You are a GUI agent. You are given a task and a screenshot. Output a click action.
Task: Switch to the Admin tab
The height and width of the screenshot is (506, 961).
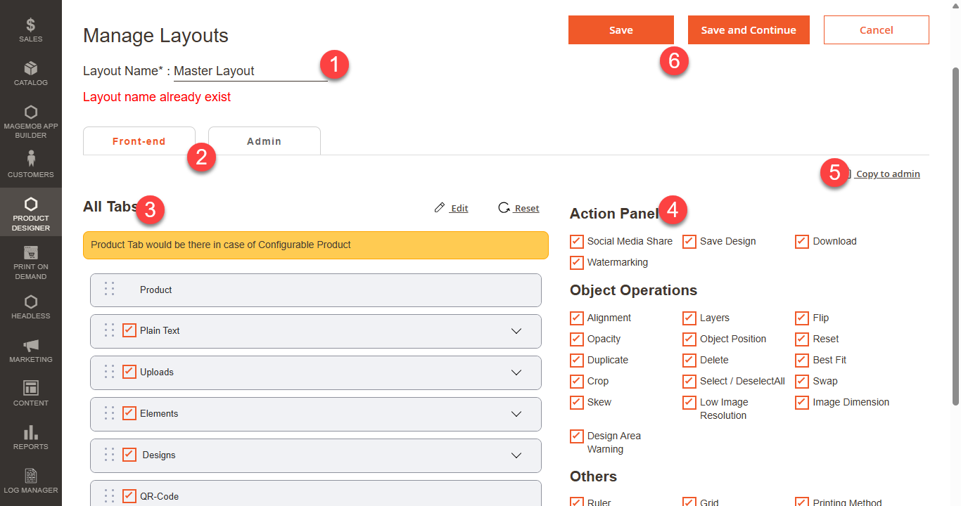coord(264,141)
